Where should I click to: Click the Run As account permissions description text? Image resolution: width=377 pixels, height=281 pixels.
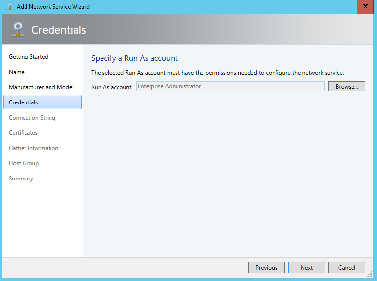(x=218, y=73)
